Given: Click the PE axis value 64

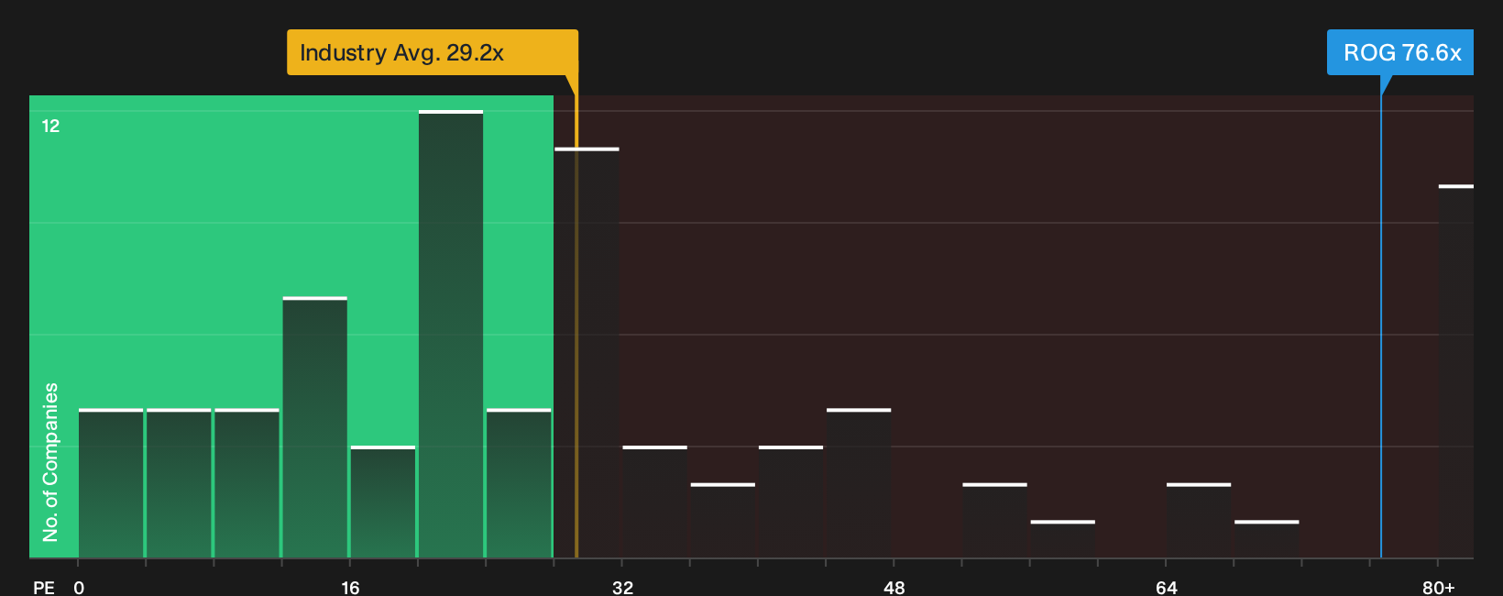Looking at the screenshot, I should (1166, 587).
